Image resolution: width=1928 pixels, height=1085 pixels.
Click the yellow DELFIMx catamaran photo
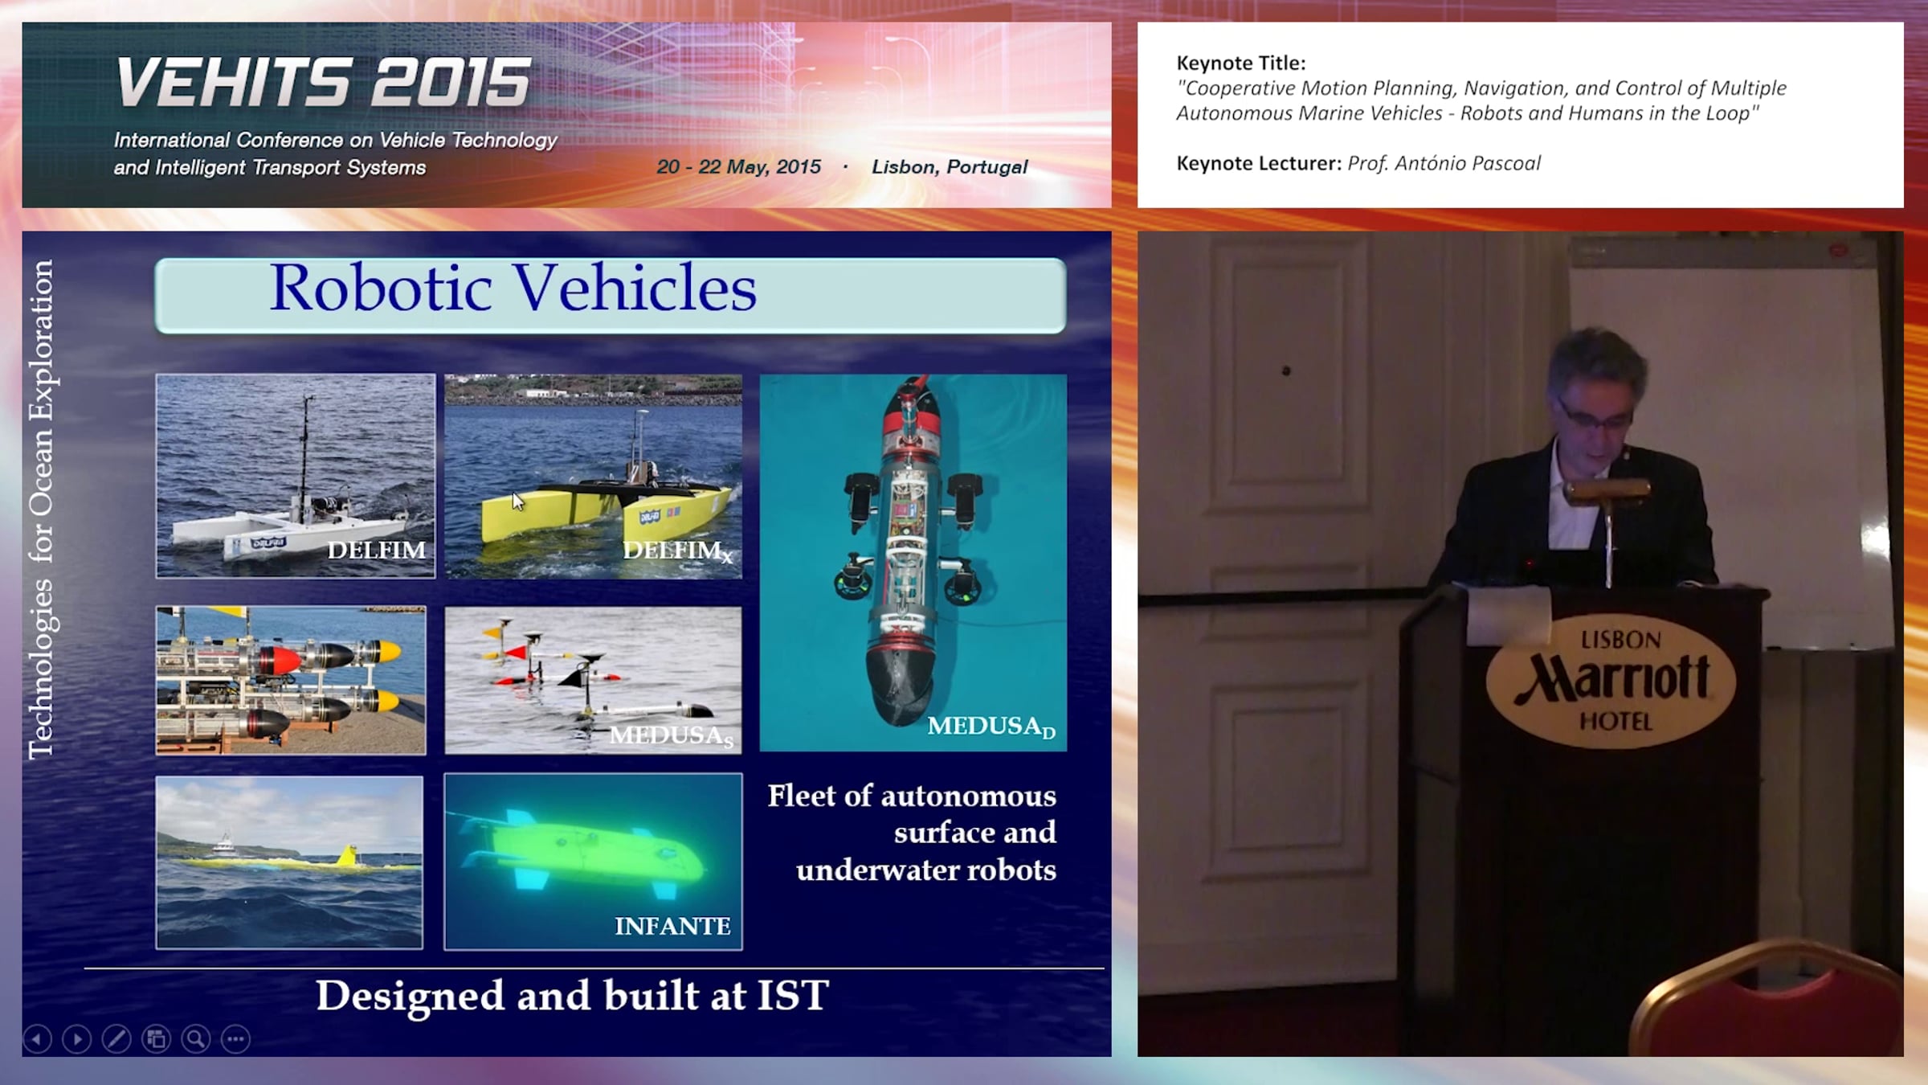[x=593, y=475]
